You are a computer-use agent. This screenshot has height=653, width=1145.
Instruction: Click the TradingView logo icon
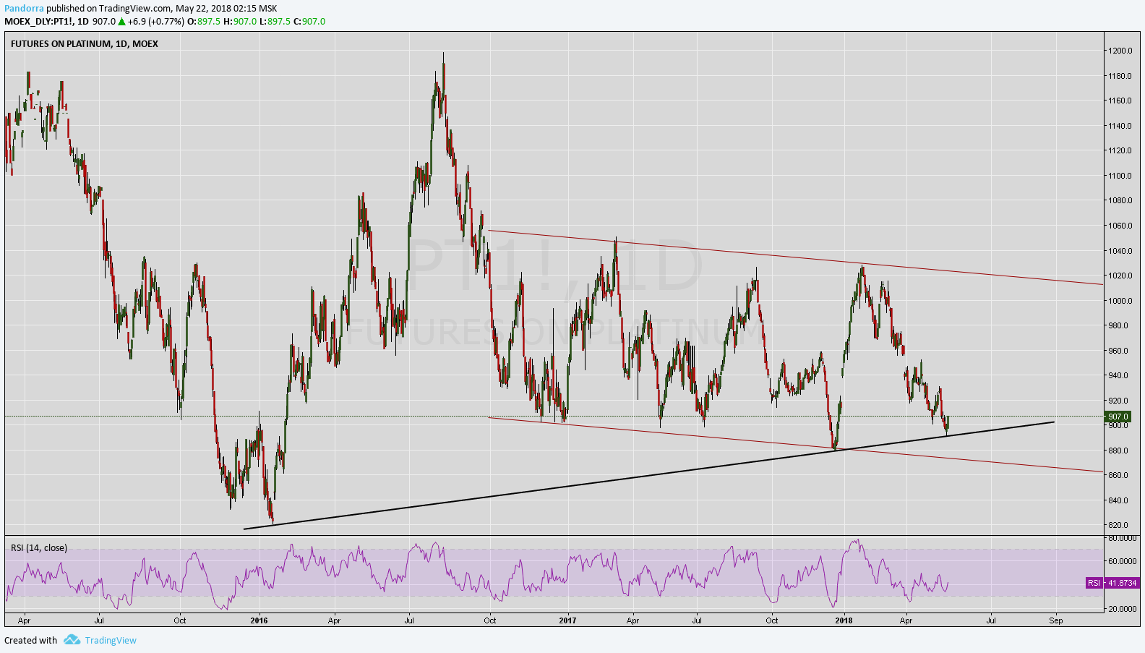tap(72, 640)
